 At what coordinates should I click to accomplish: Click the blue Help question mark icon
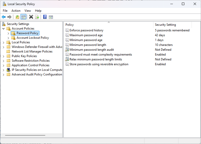click(45, 17)
